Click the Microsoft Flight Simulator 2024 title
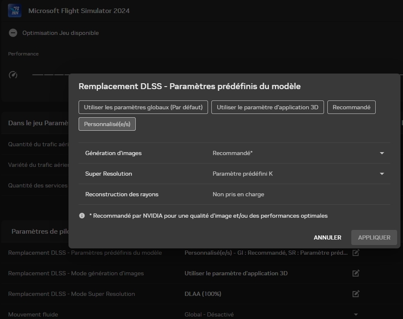Screen dimensions: 403x319 pos(79,11)
